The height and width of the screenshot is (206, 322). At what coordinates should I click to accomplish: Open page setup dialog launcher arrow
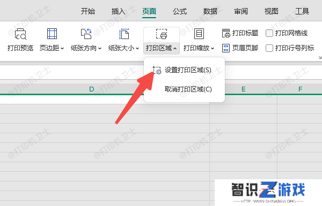[x=320, y=58]
